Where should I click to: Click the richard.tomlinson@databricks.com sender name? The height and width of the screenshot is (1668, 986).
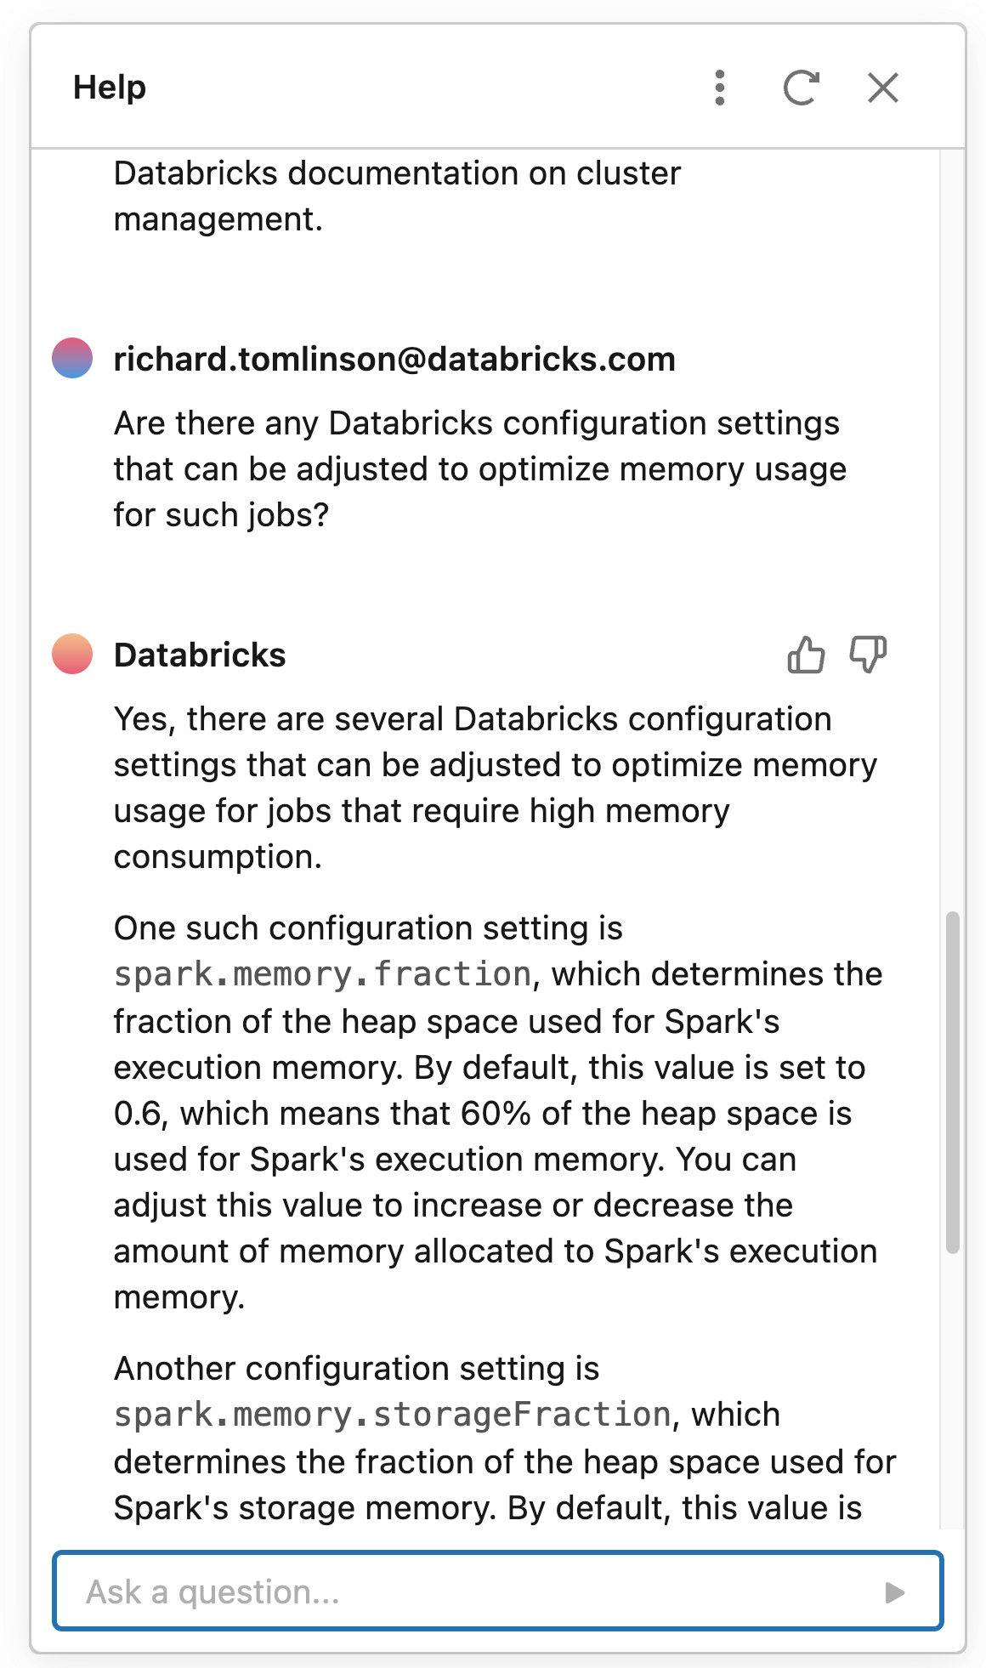pos(394,360)
